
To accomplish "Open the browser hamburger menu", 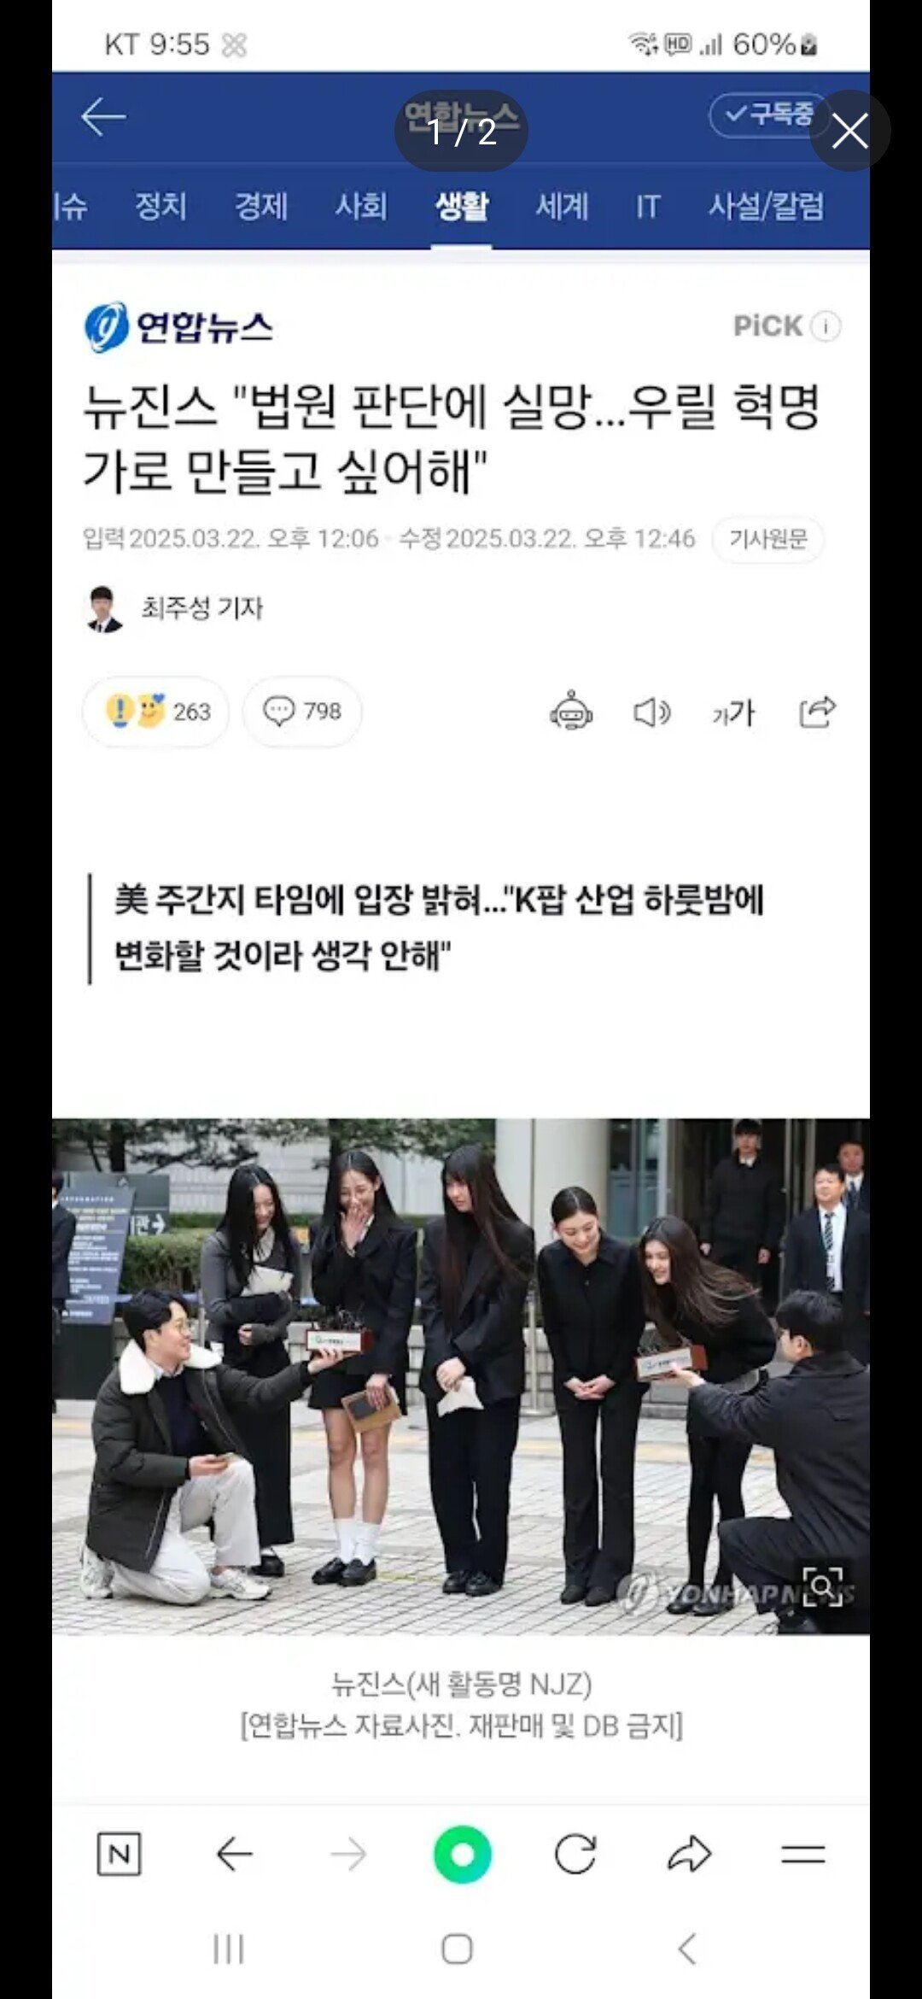I will [x=803, y=1854].
